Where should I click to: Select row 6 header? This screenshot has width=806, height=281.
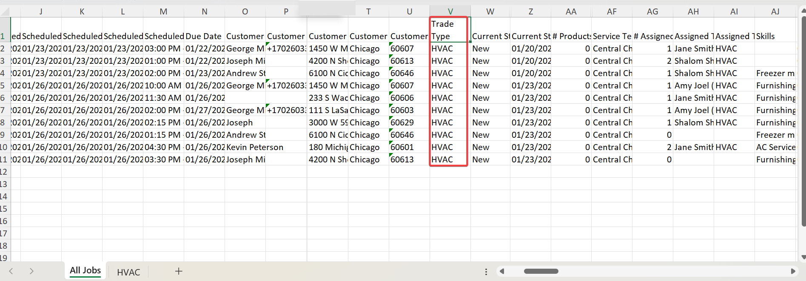point(5,98)
